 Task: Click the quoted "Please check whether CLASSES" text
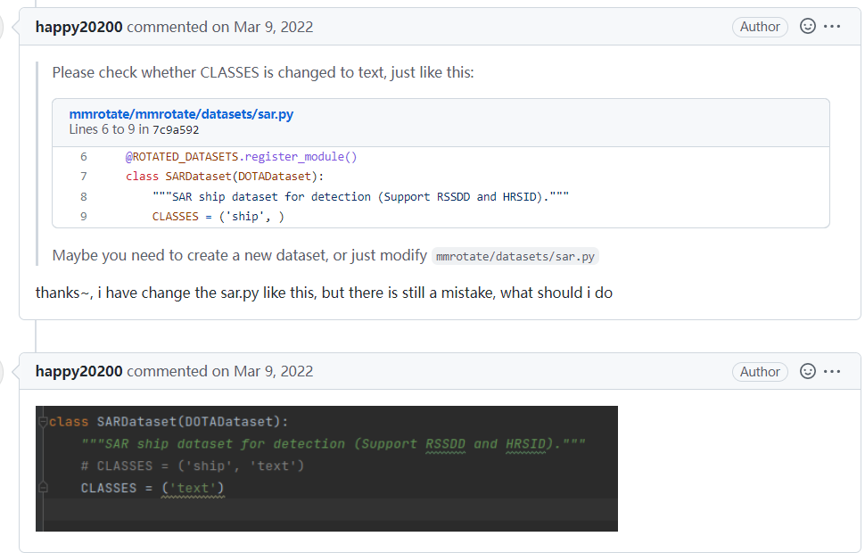pos(263,72)
